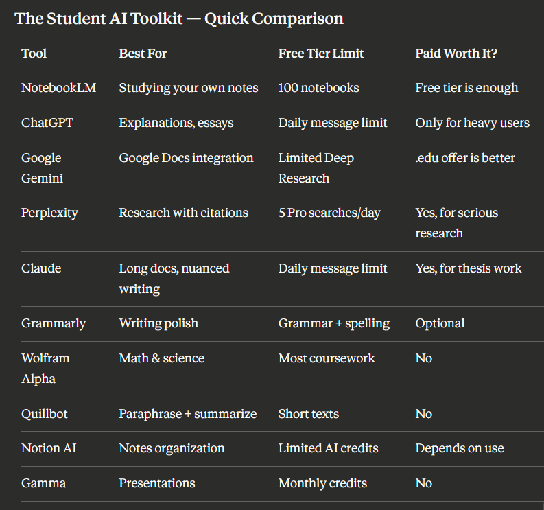This screenshot has width=544, height=510.
Task: Click the Wolfram Alpha tool cell
Action: pos(45,369)
